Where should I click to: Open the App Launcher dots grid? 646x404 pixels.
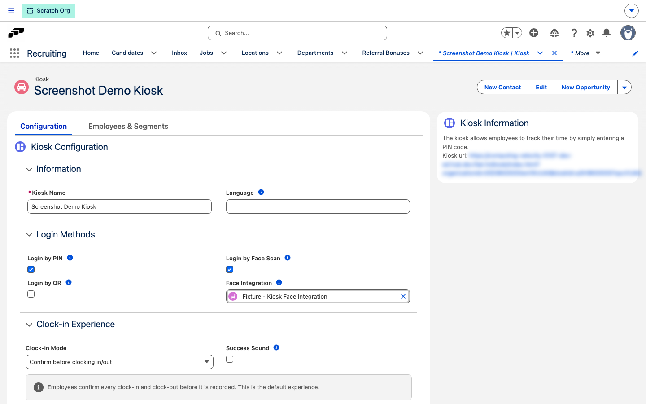pos(14,53)
